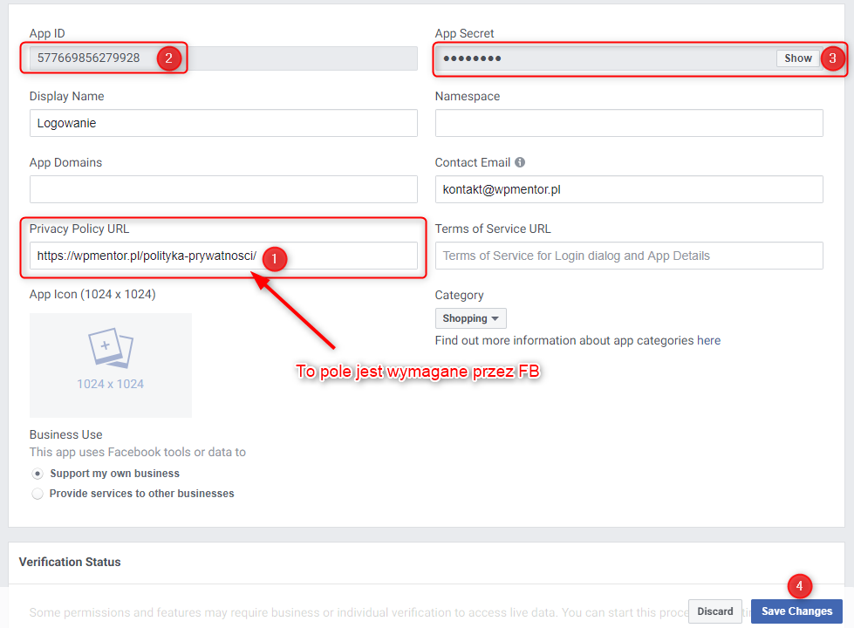Select Support my own business option
Image resolution: width=854 pixels, height=628 pixels.
(x=38, y=474)
